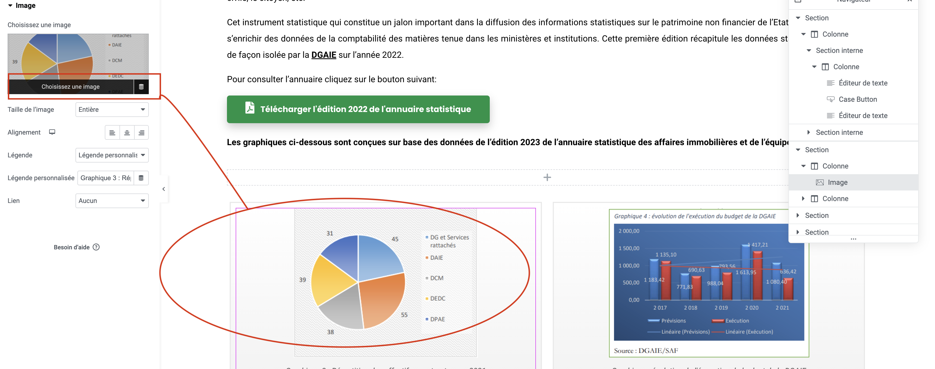Select Case Button item in Navigateur

point(858,99)
